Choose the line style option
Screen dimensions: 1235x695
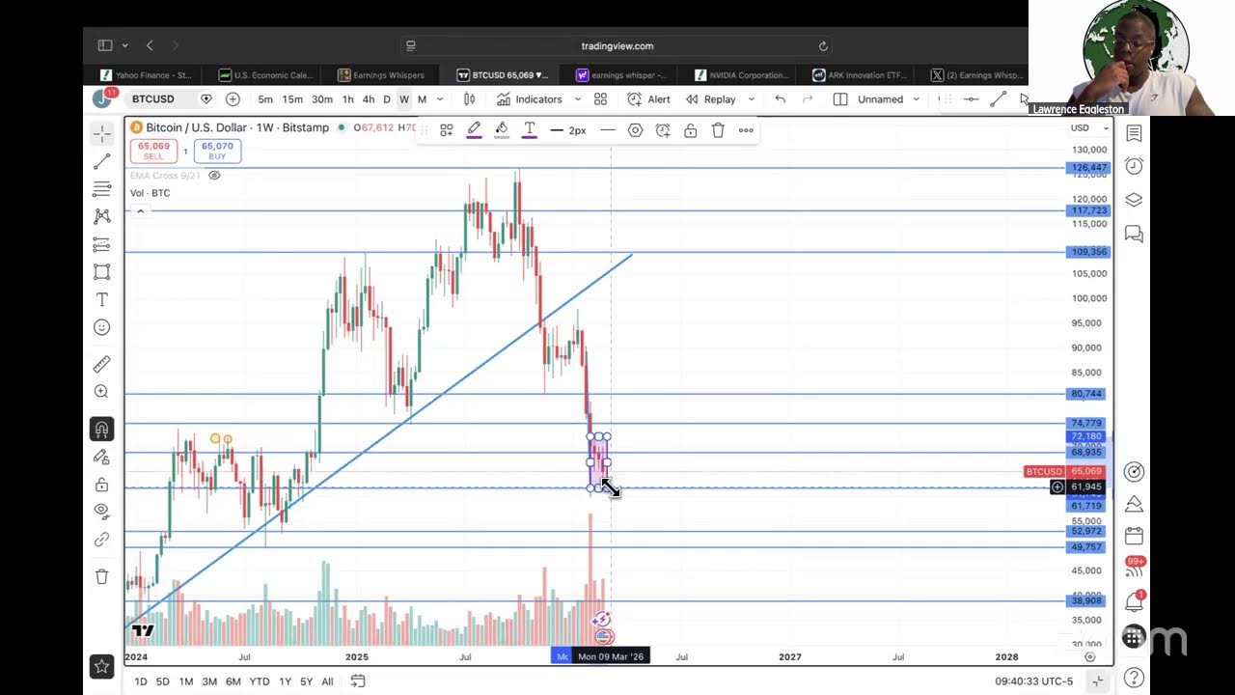(608, 130)
